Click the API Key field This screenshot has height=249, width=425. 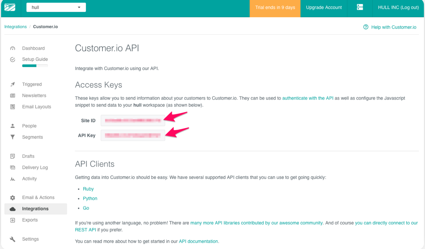(x=133, y=135)
